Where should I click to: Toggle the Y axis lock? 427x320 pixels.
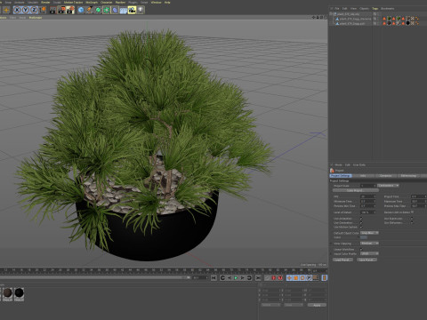click(x=26, y=10)
